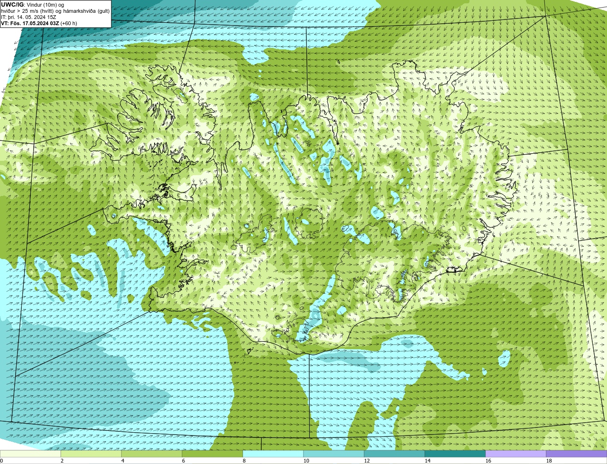Click the valid time 'VT: Fös. 17.05.2024 03Z (+60 h)'
607x464 pixels.
(x=39, y=23)
